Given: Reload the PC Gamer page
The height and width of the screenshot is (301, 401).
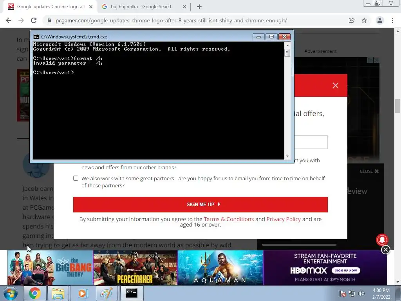Looking at the screenshot, I should tap(34, 20).
